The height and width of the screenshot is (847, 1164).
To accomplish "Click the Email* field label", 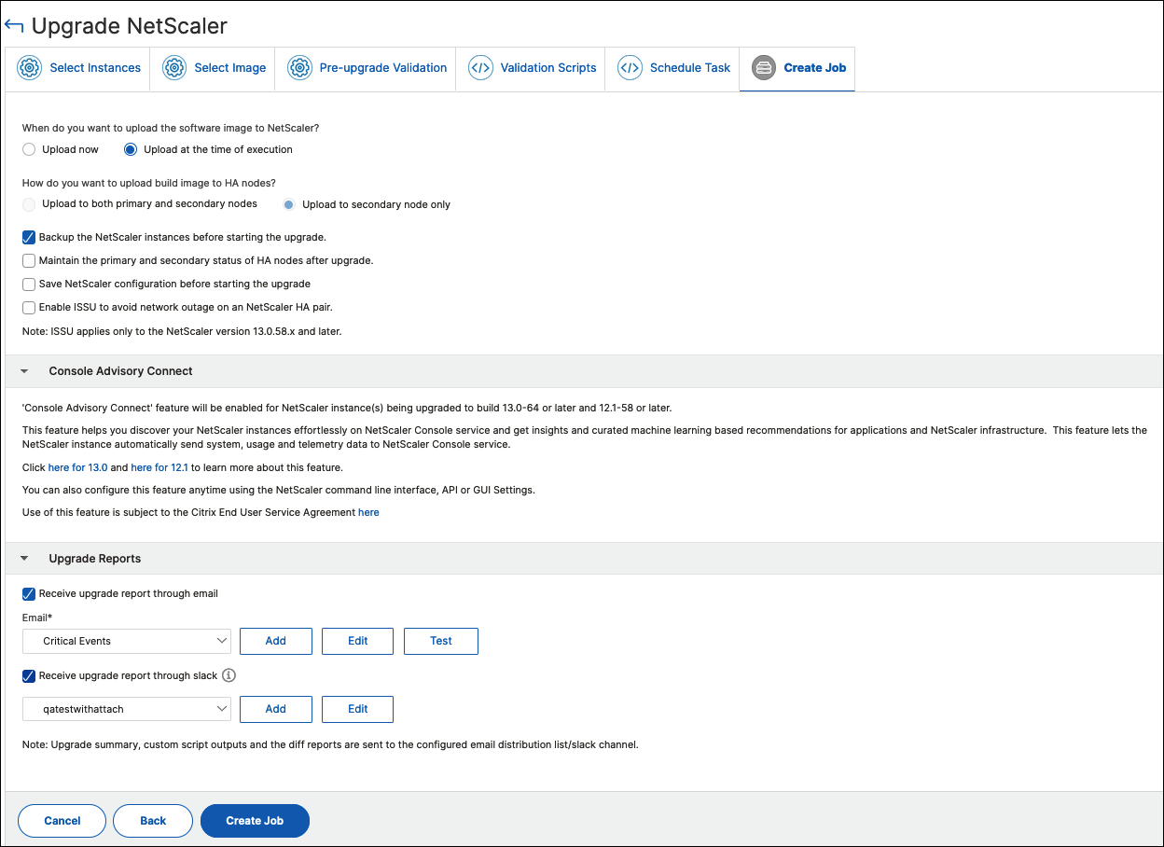I will (x=38, y=618).
